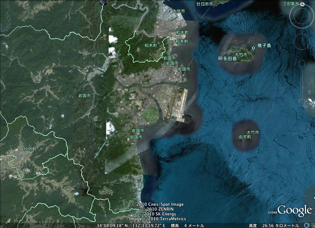Click the Google logo
Viewport: 315px width, 228px height.
pyautogui.click(x=295, y=211)
